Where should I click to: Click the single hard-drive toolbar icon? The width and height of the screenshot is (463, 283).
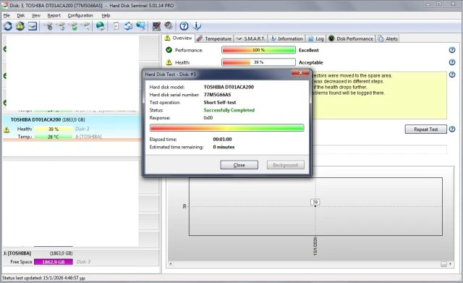click(33, 26)
